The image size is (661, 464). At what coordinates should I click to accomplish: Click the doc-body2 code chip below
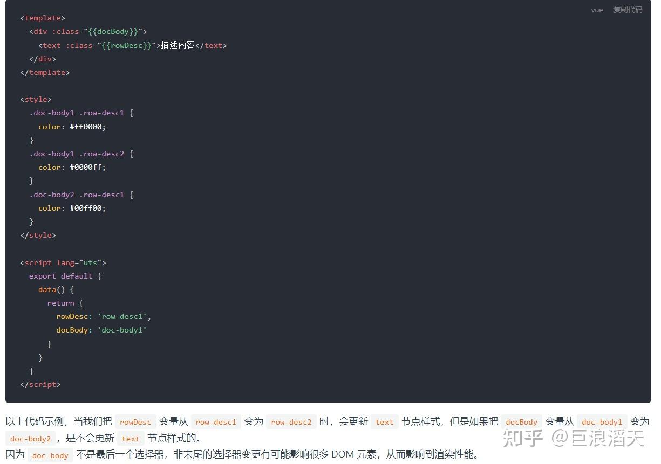pos(30,438)
